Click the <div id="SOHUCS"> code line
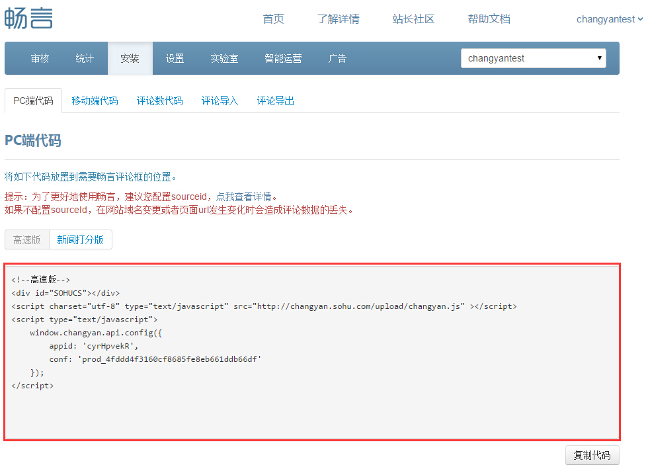 [x=66, y=293]
